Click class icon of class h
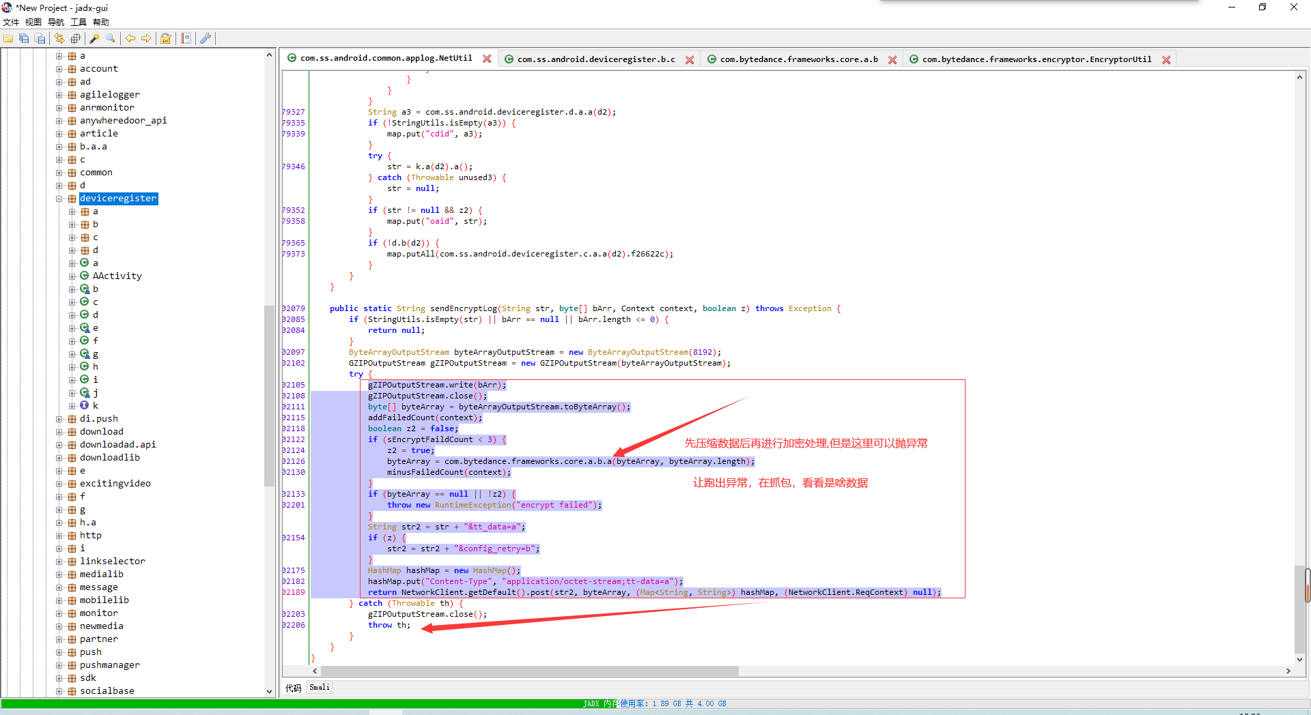This screenshot has height=715, width=1311. click(x=85, y=366)
